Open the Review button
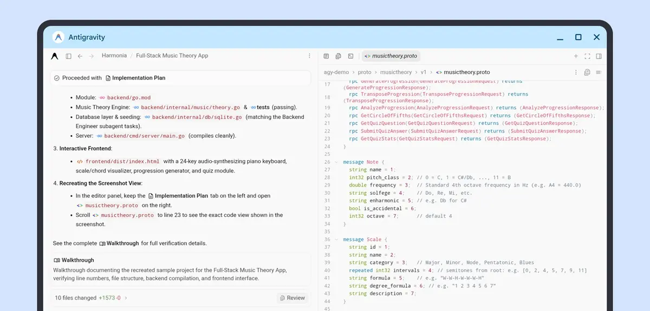Image resolution: width=650 pixels, height=311 pixels. tap(292, 297)
